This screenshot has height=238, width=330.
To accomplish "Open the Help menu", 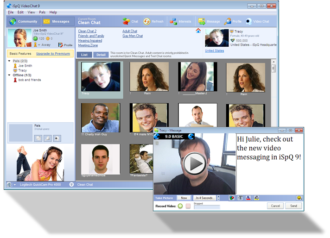I will point(53,12).
